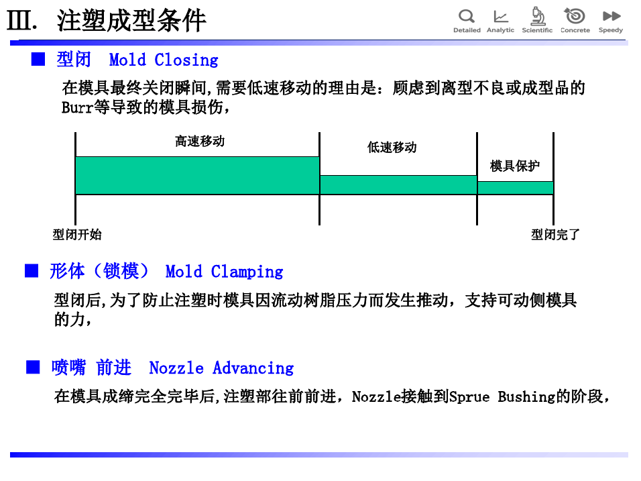641x481 pixels.
Task: Click the Speedy fast-forward icon
Action: pyautogui.click(x=610, y=16)
